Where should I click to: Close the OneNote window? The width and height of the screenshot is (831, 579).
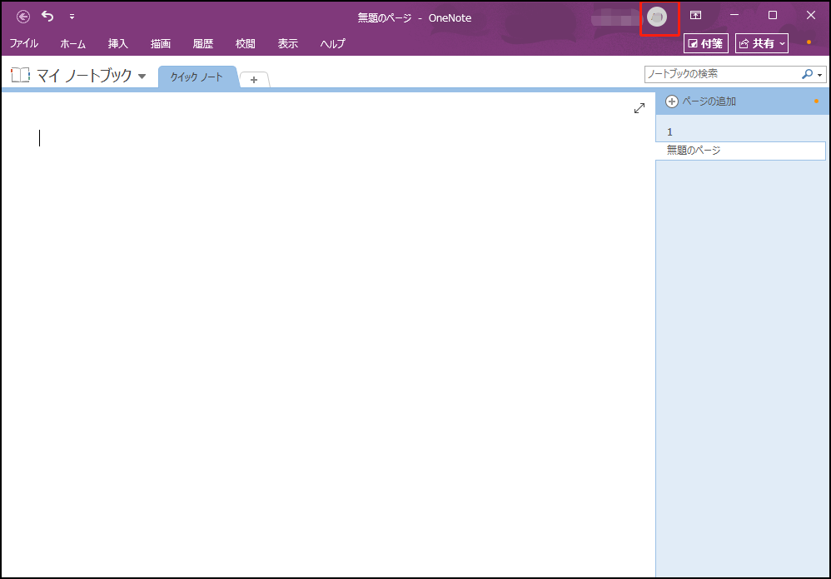tap(811, 15)
